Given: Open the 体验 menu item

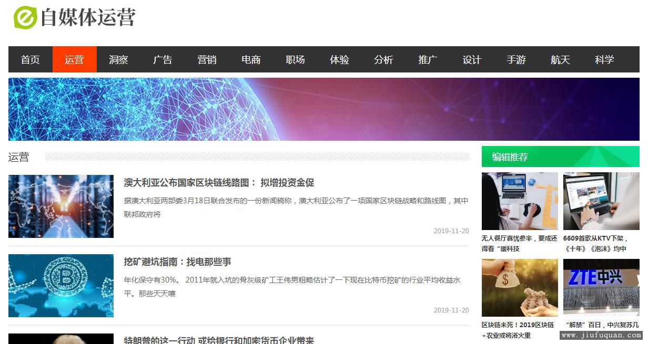Looking at the screenshot, I should pyautogui.click(x=340, y=59).
